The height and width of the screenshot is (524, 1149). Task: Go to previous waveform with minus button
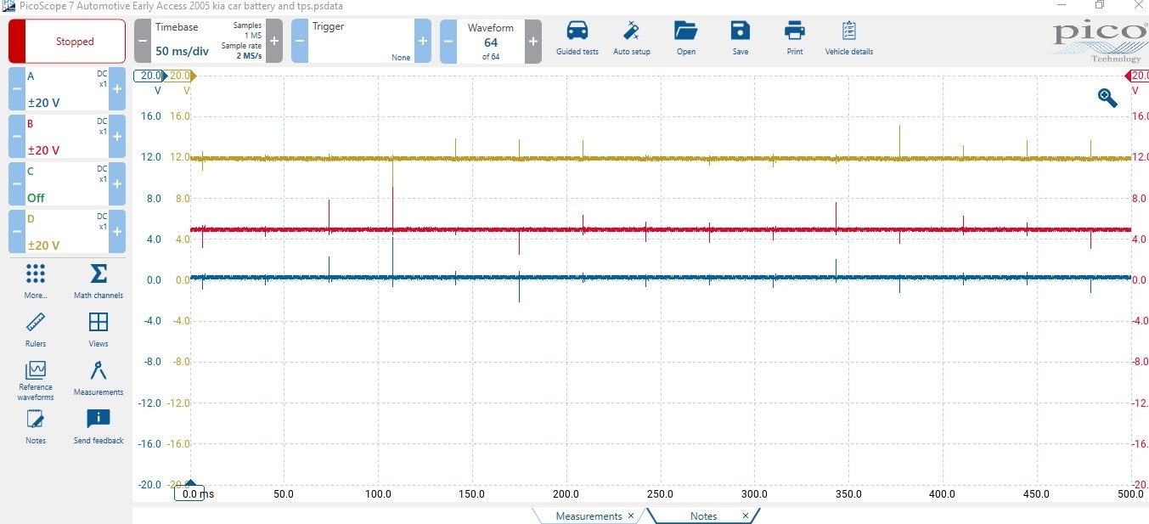448,42
